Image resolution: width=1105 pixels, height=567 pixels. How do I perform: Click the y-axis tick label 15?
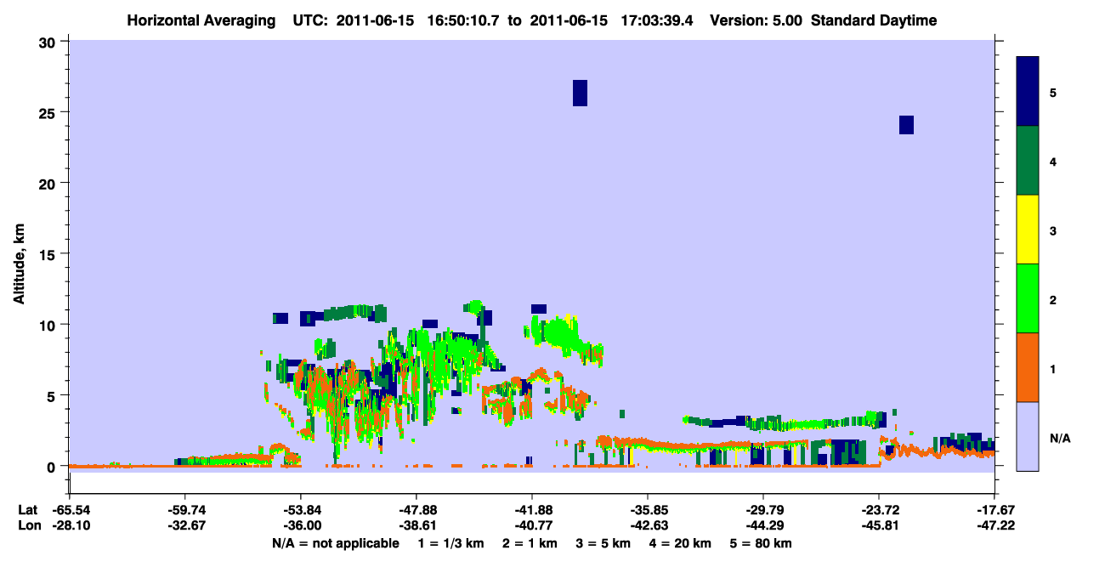[x=49, y=254]
